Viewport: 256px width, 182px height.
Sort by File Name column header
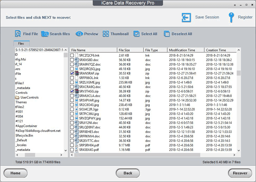pyautogui.click(x=93, y=50)
